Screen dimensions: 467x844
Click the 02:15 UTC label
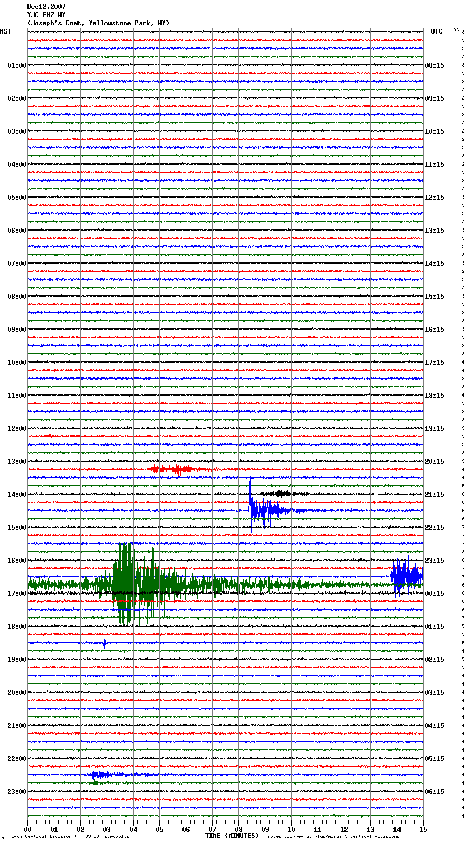(435, 660)
